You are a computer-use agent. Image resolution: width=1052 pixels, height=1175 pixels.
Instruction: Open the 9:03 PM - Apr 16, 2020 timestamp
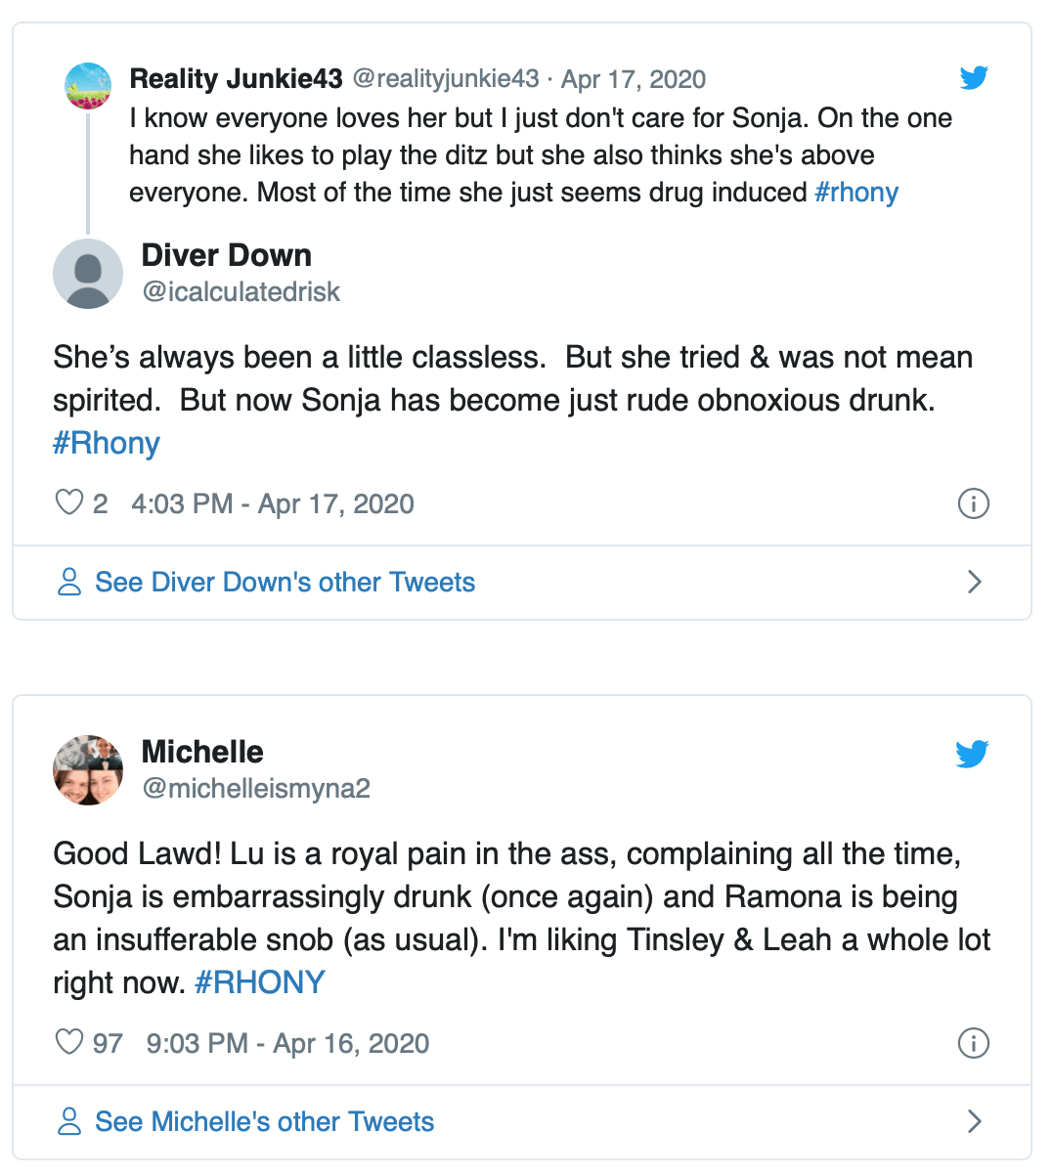pyautogui.click(x=287, y=1043)
